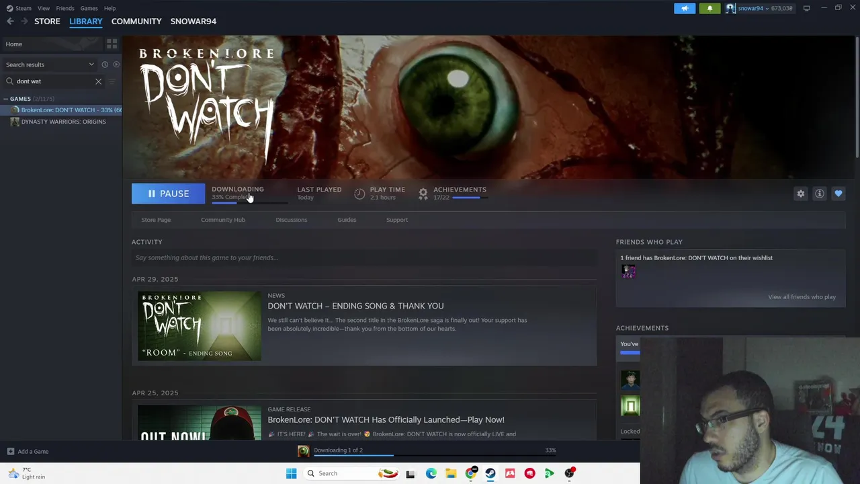Open the Discussions link

292,220
